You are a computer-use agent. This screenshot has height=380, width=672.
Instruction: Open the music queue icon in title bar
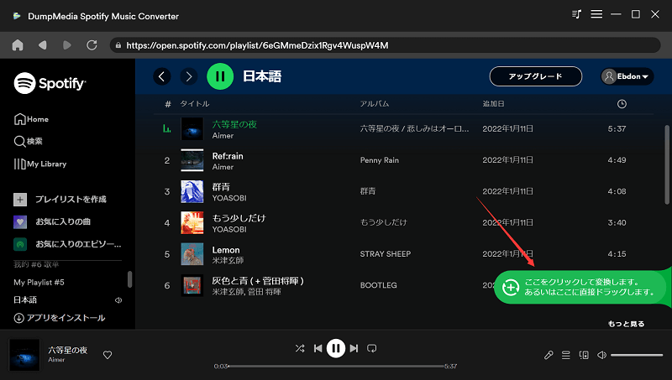point(576,14)
